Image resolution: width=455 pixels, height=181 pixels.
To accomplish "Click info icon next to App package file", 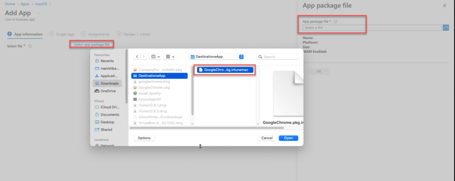I will 335,22.
